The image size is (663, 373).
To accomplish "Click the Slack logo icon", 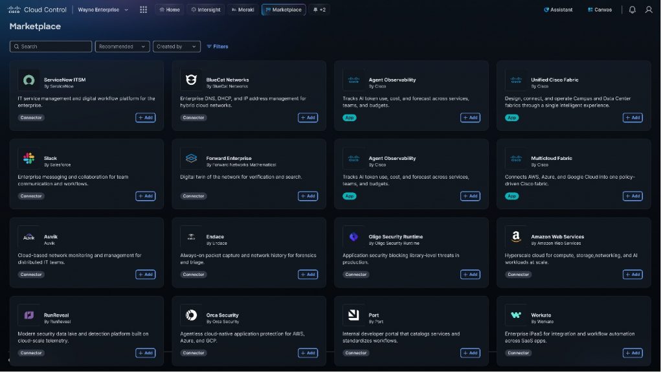I will 28,159.
